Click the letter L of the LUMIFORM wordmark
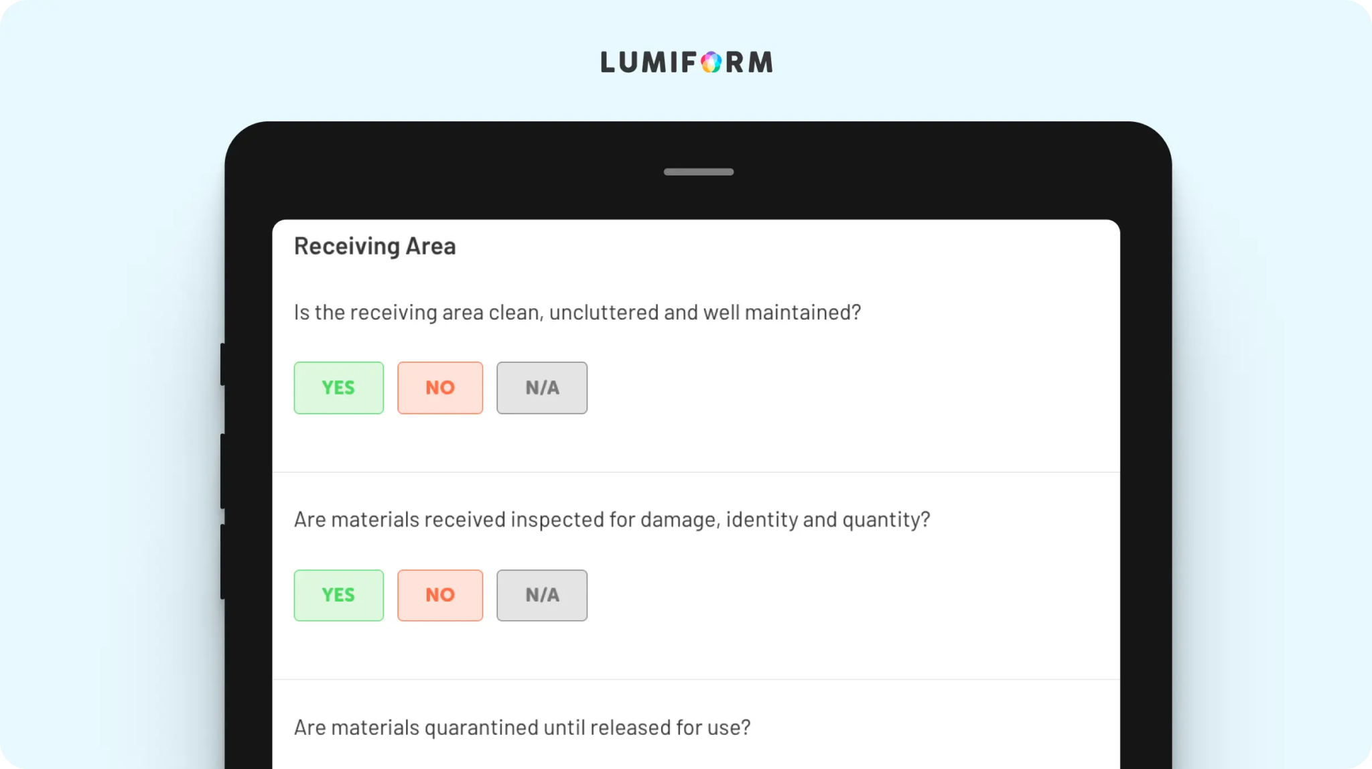The image size is (1372, 769). (x=608, y=62)
